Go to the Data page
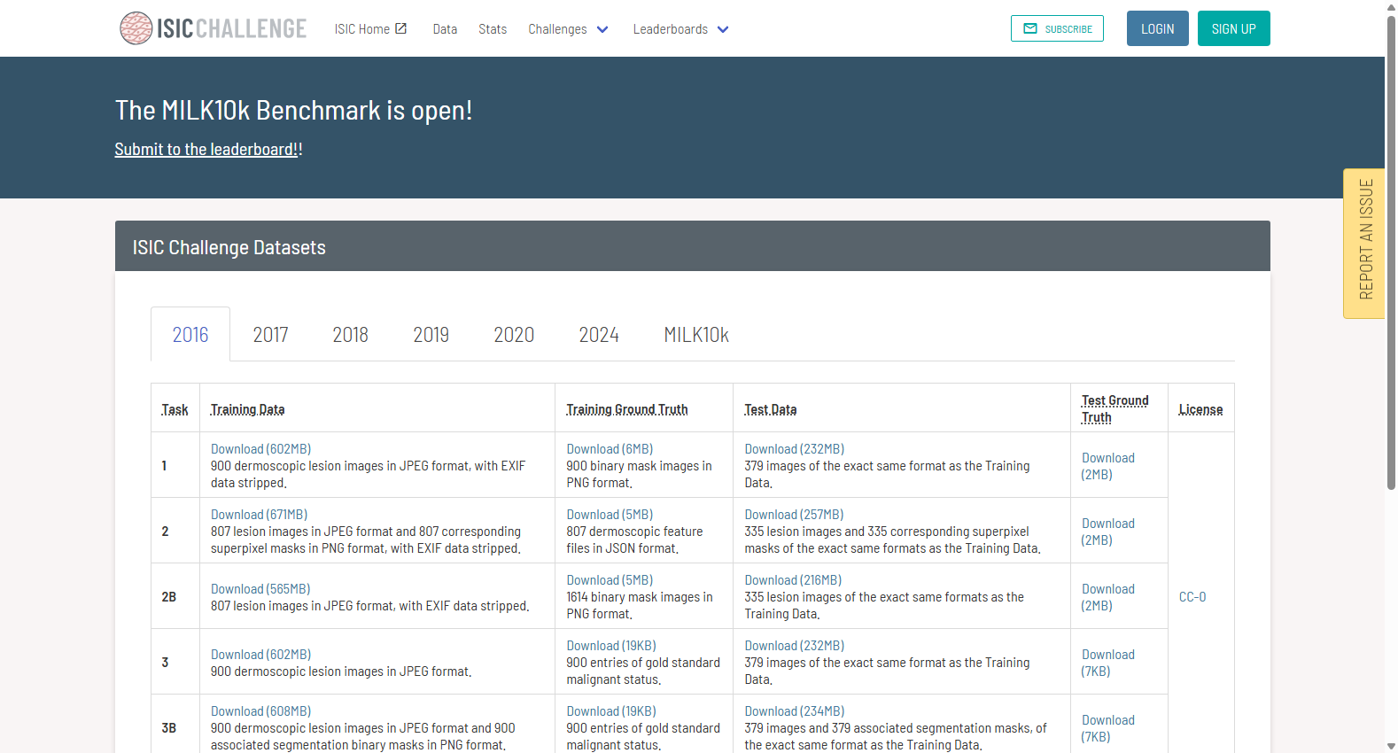This screenshot has width=1398, height=753. point(445,29)
